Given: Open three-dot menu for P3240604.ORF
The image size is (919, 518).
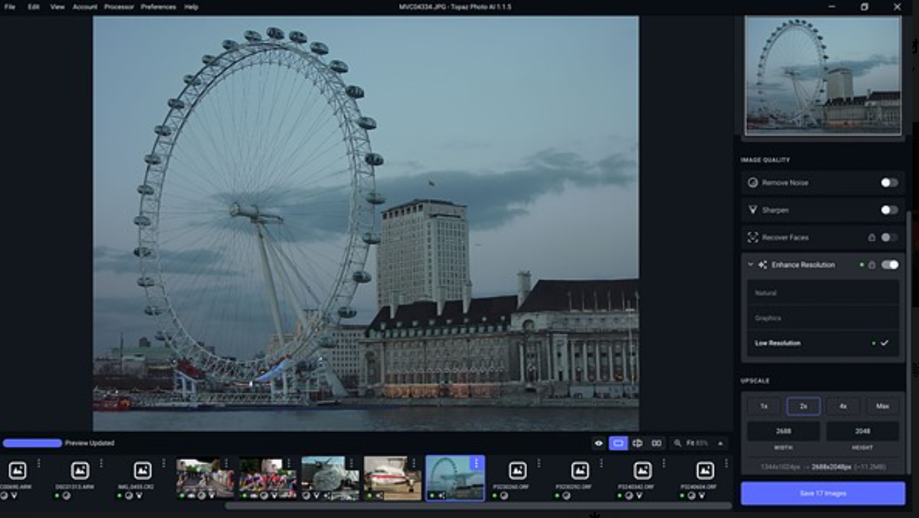Looking at the screenshot, I should [x=726, y=463].
